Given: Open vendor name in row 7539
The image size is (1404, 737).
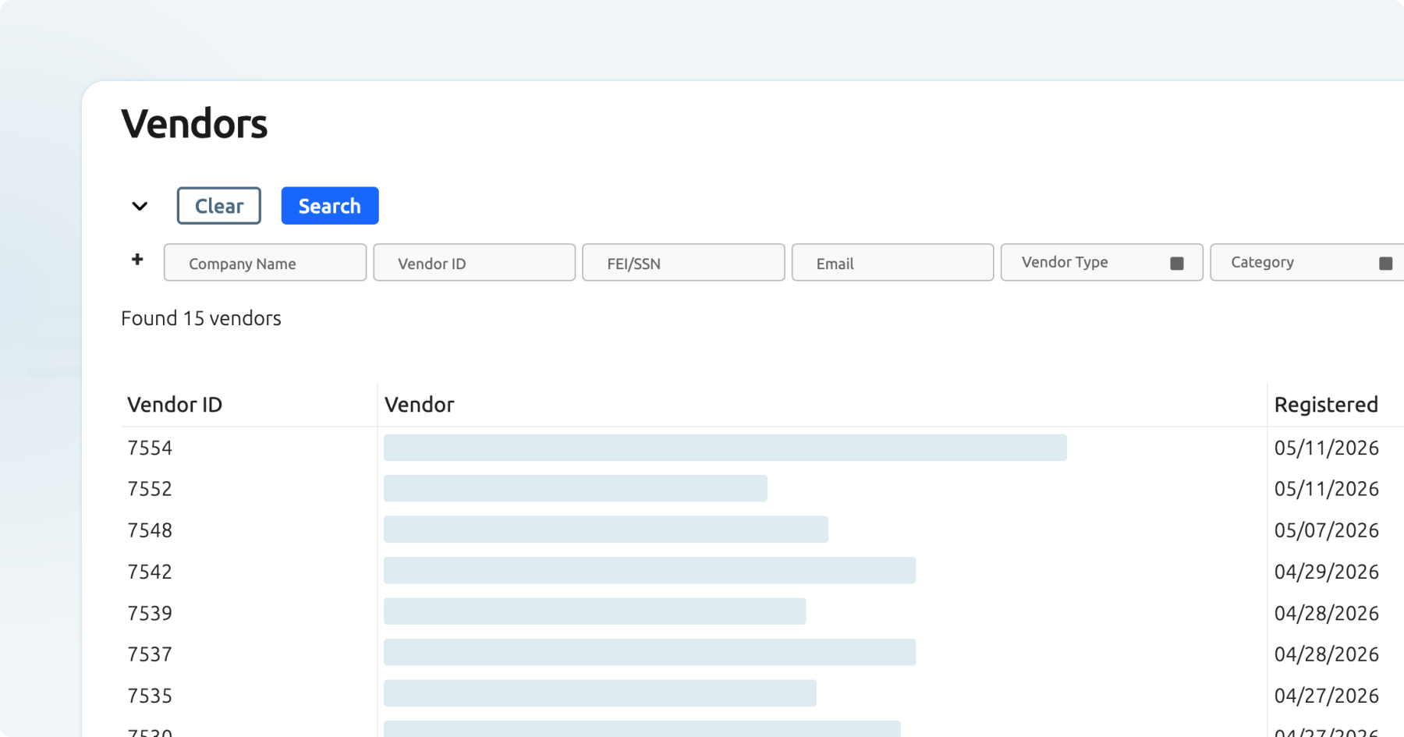Looking at the screenshot, I should coord(595,611).
